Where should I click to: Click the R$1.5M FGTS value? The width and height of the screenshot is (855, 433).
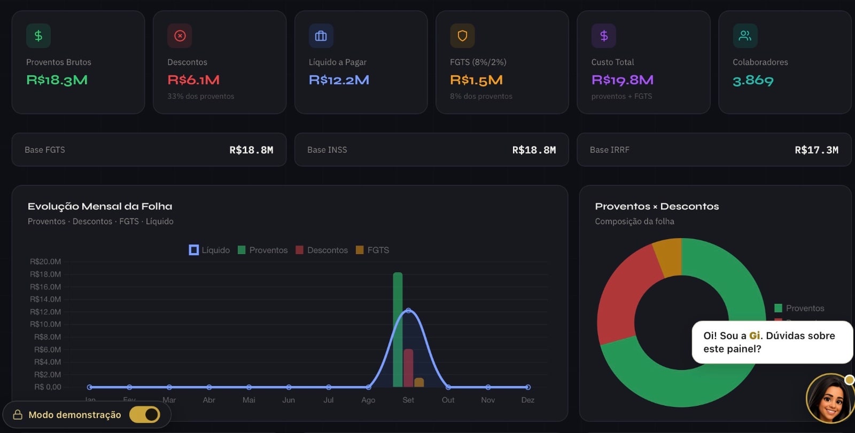(476, 80)
